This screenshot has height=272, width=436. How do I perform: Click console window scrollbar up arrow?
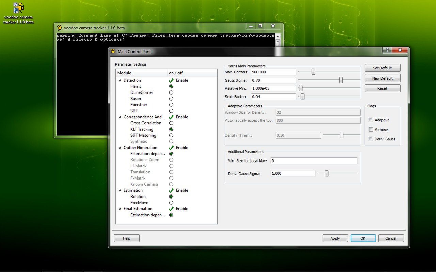tap(278, 36)
